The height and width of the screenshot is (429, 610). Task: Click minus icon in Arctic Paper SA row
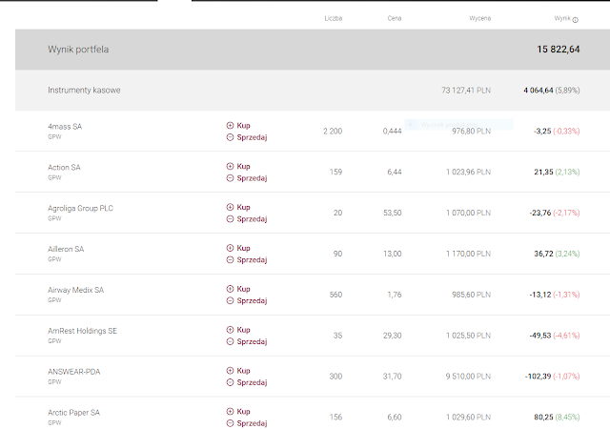(230, 423)
